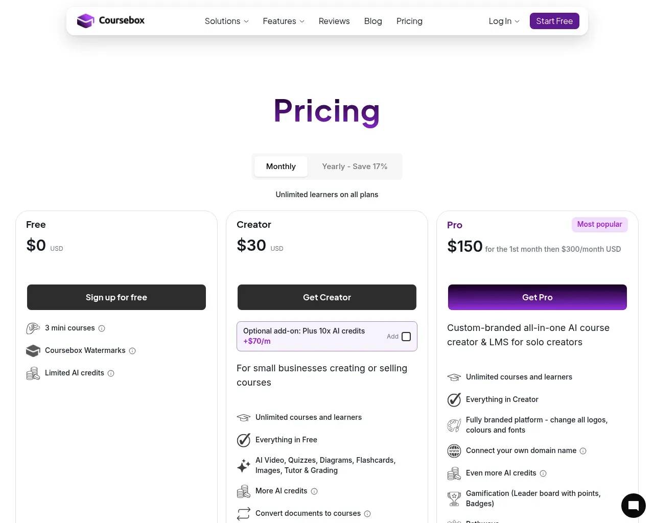Screen dimensions: 654x523
Task: Click info icon next to 3 mini courses
Action: (x=102, y=328)
